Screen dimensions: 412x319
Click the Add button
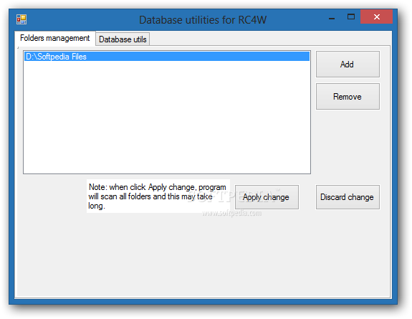coord(348,65)
